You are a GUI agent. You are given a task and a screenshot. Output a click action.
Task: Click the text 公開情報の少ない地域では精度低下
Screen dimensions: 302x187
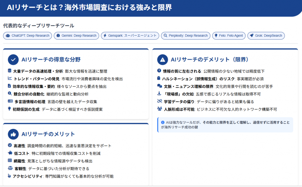coord(234,71)
